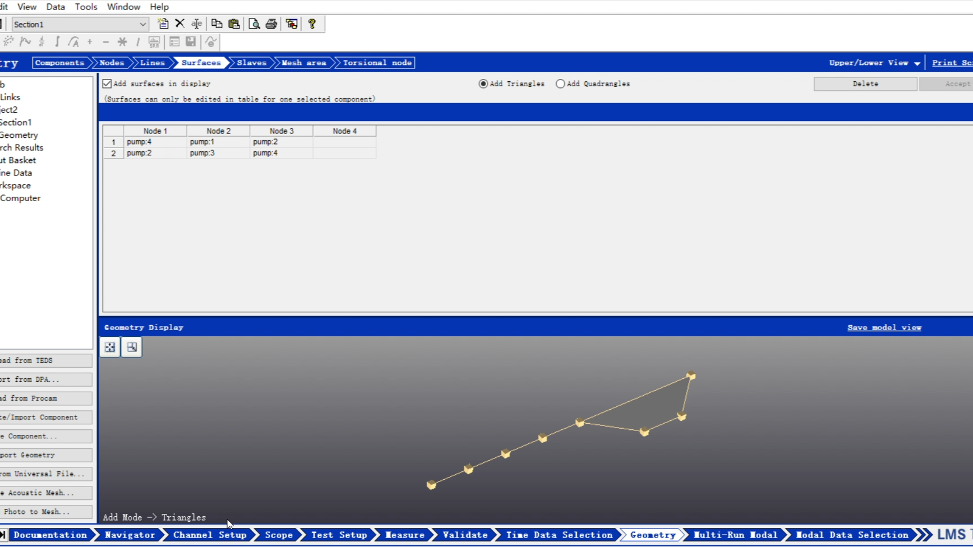This screenshot has width=973, height=547.
Task: Toggle Add surfaces in display checkbox
Action: 107,84
